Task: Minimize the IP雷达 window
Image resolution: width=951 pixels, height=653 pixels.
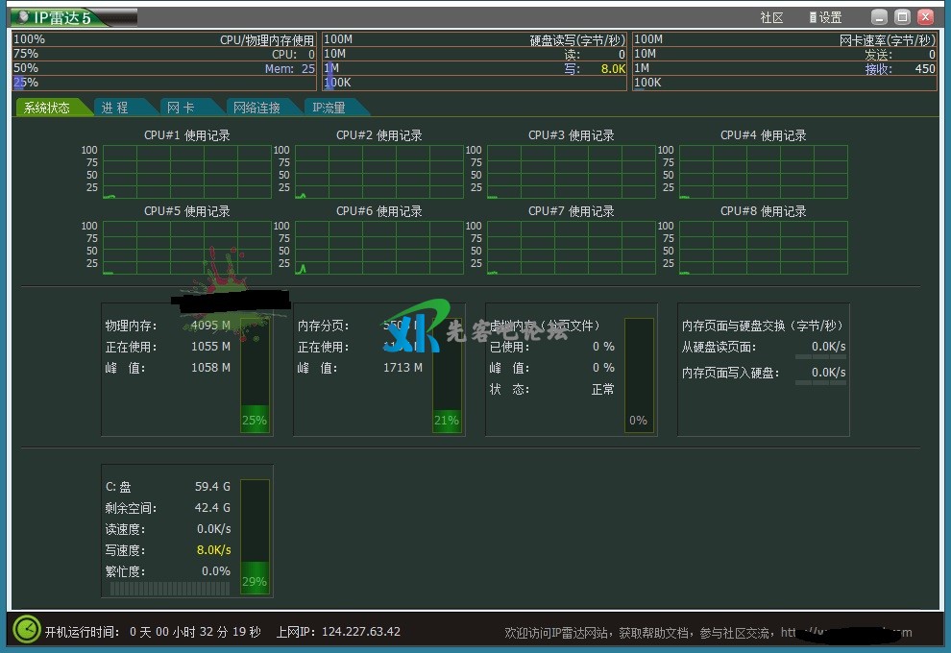Action: pos(879,16)
